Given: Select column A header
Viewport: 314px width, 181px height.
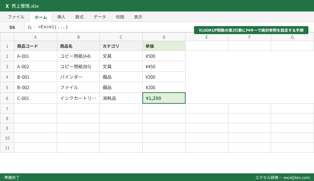Looking at the screenshot, I should point(36,37).
